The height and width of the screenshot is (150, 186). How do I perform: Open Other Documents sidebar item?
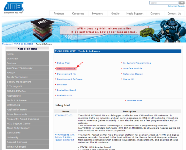pyautogui.click(x=27, y=114)
